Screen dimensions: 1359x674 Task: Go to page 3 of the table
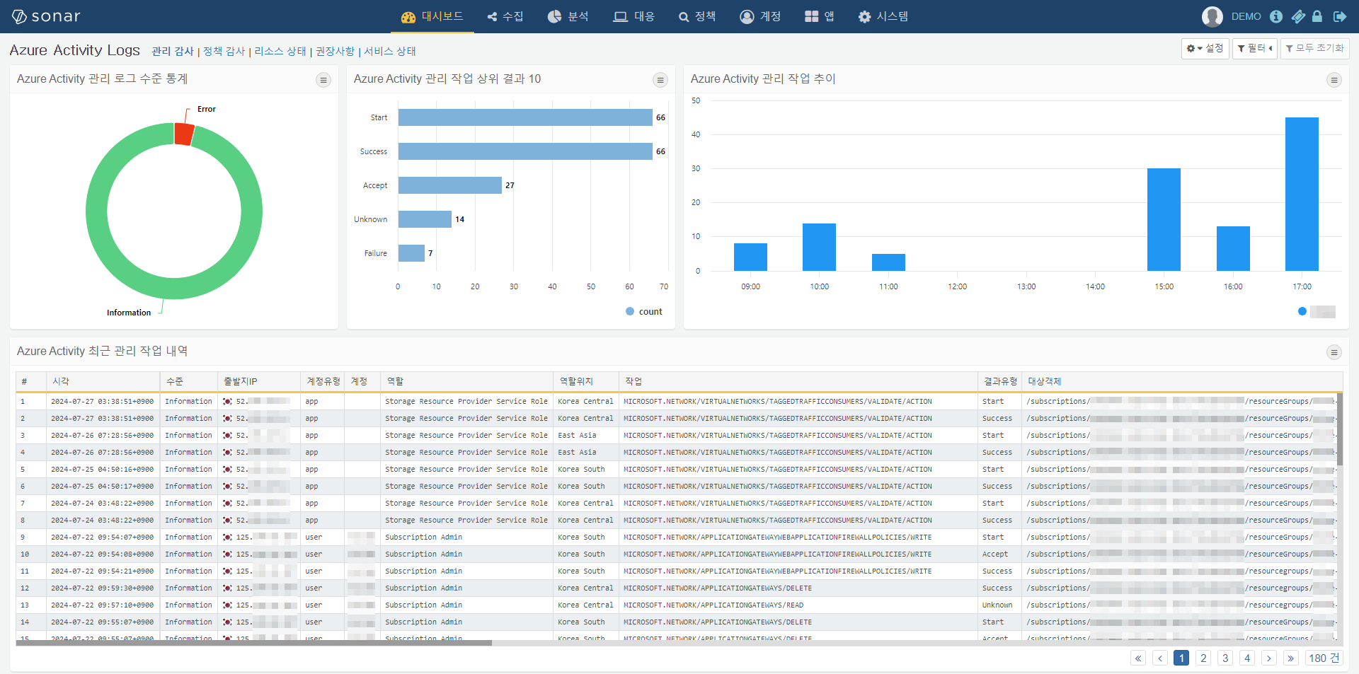pos(1225,658)
